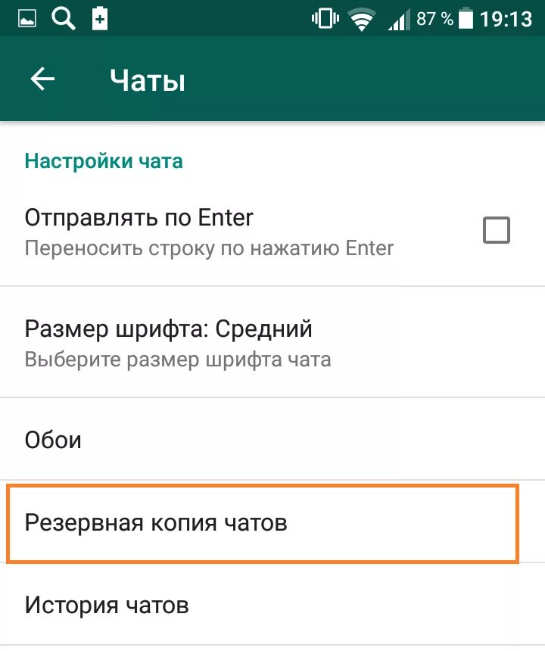
Task: Tap the magnifier search icon in status bar
Action: 63,19
